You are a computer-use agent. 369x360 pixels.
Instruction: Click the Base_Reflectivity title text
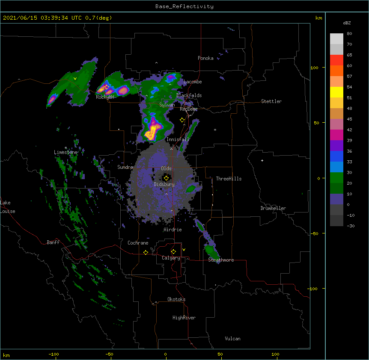pyautogui.click(x=184, y=6)
